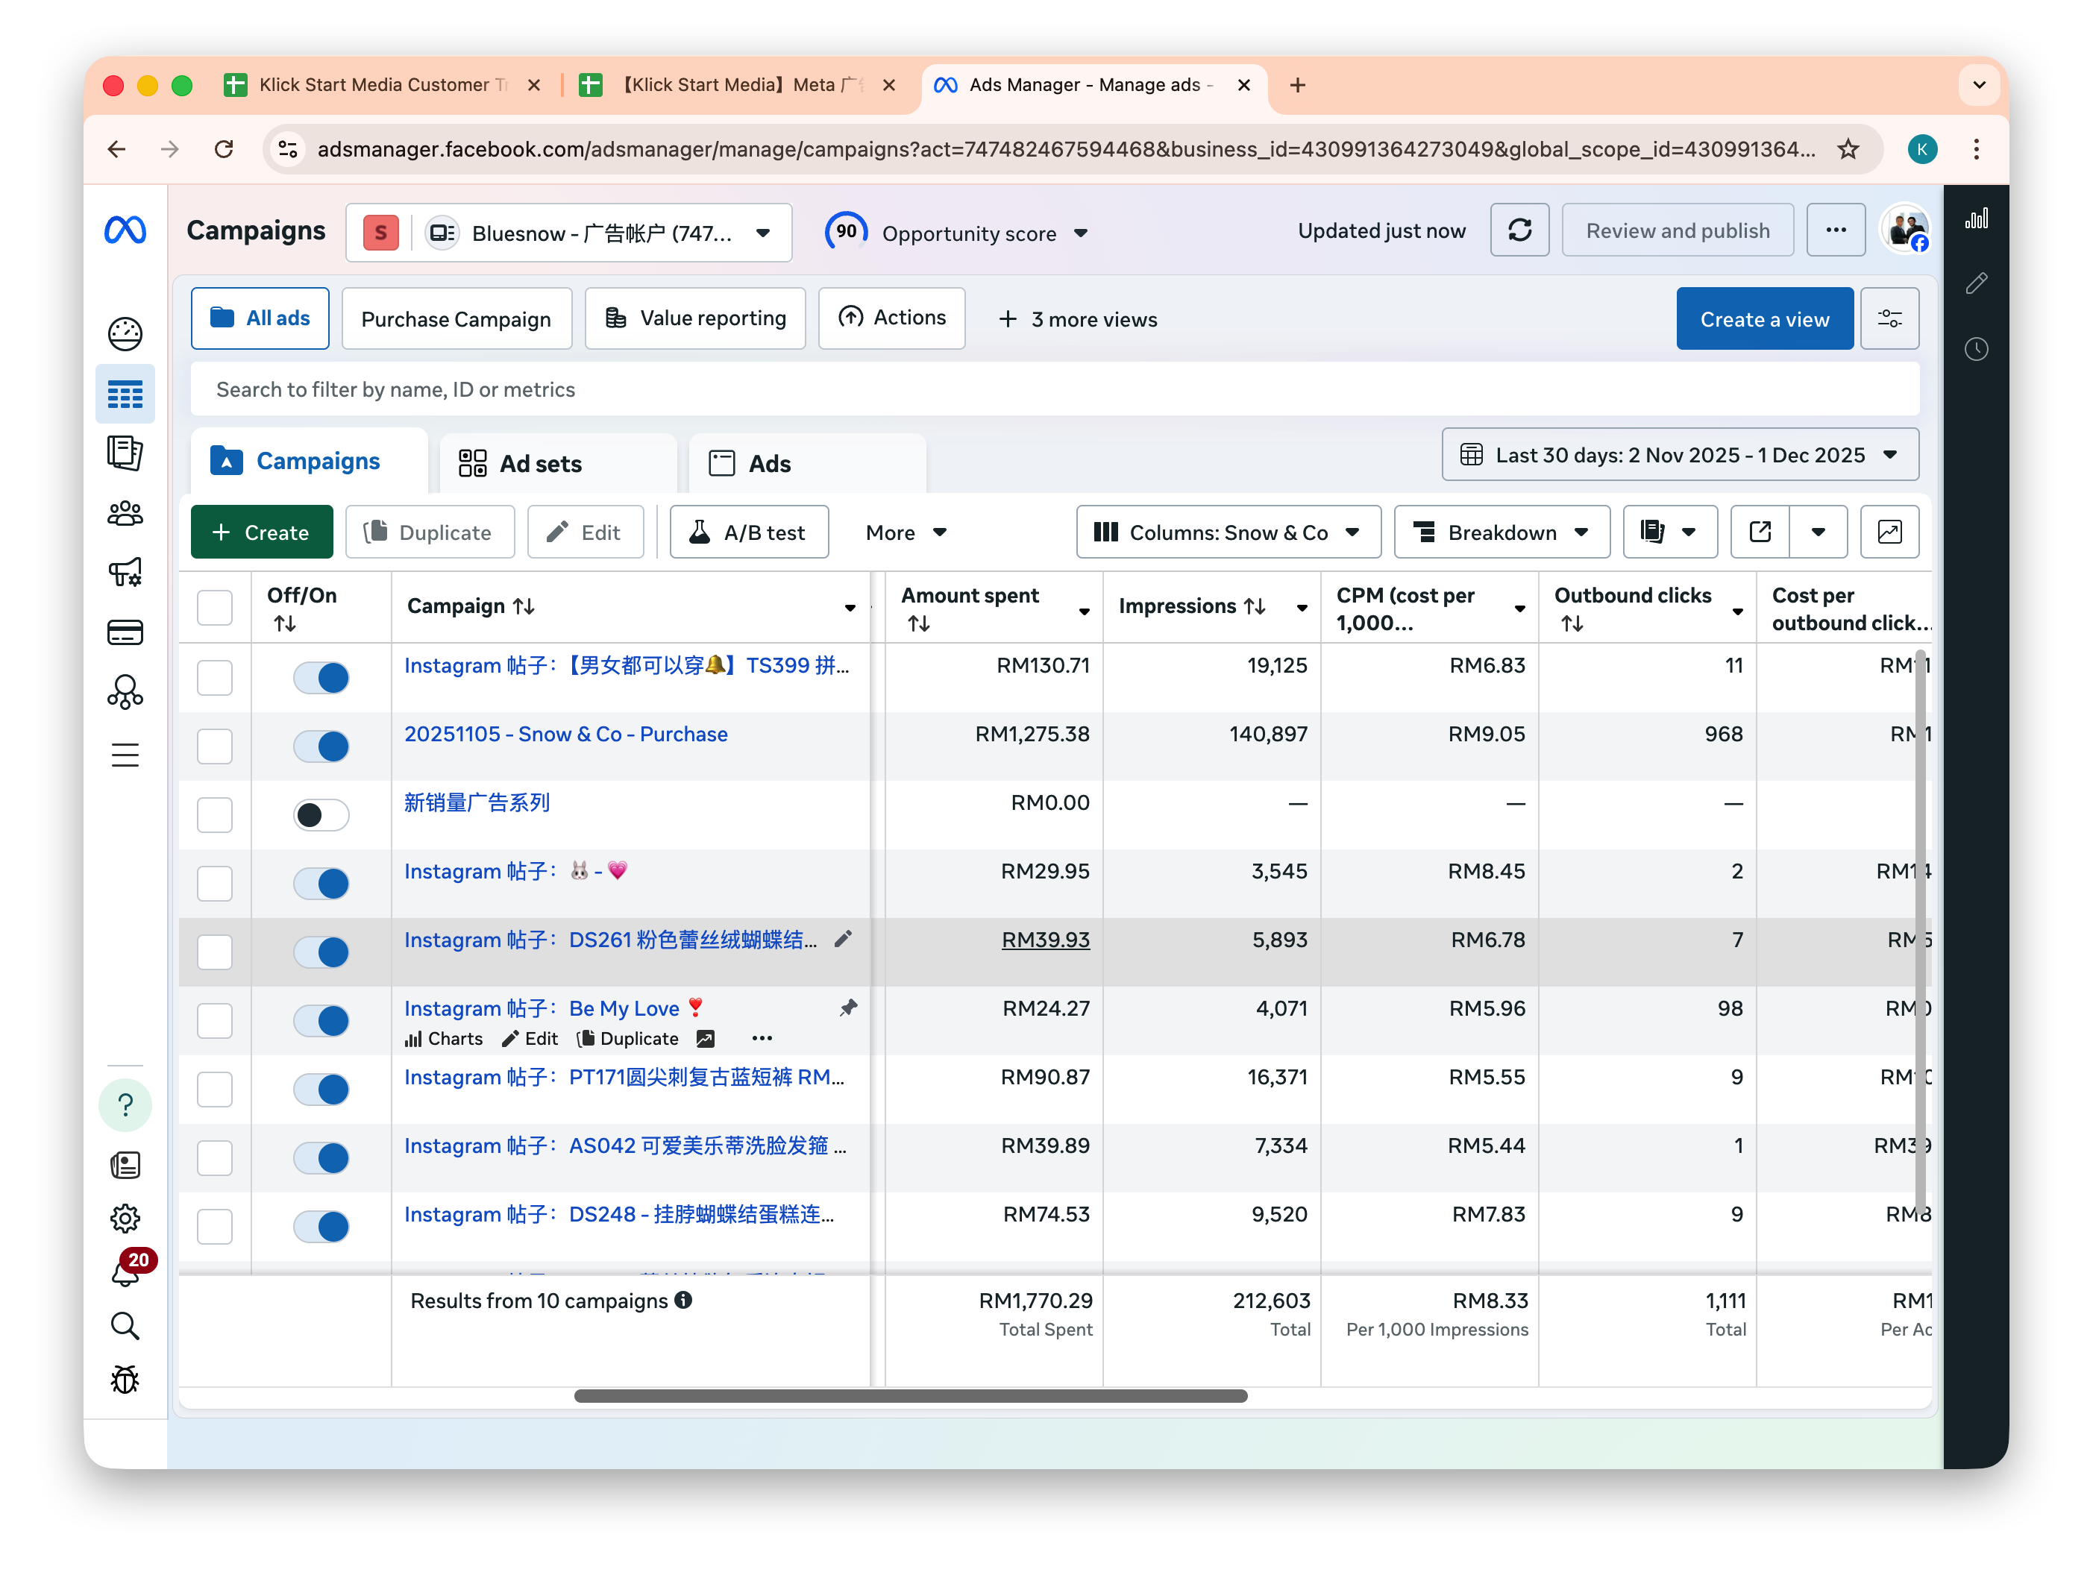Screen dimensions: 2093x1581
Task: Open the reports dropdown button
Action: (x=1670, y=532)
